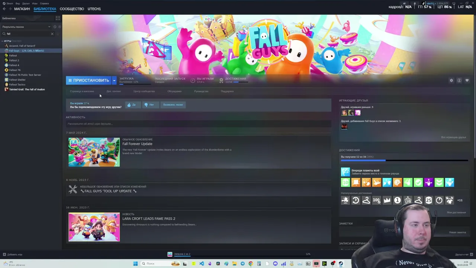This screenshot has width=476, height=268.
Task: Open first friend avatar who played before
Action: [344, 113]
